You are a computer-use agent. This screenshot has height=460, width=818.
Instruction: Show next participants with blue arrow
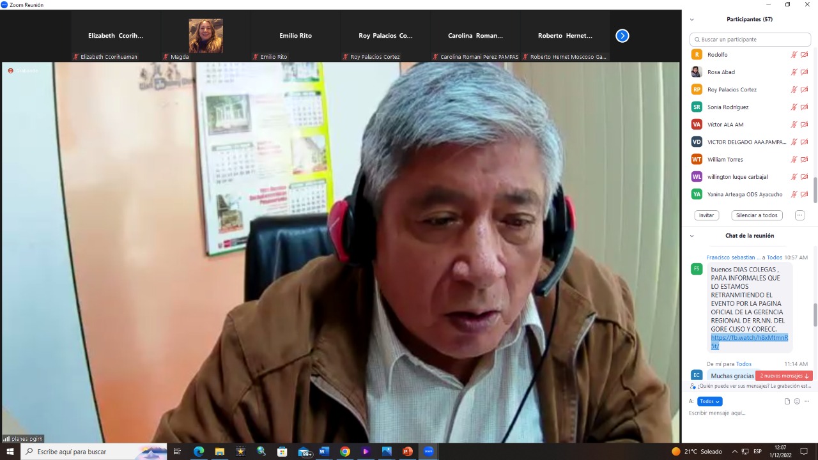(x=622, y=36)
